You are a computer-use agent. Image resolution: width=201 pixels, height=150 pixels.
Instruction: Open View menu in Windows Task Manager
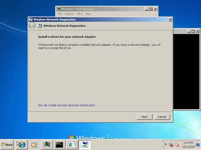tap(80, 14)
